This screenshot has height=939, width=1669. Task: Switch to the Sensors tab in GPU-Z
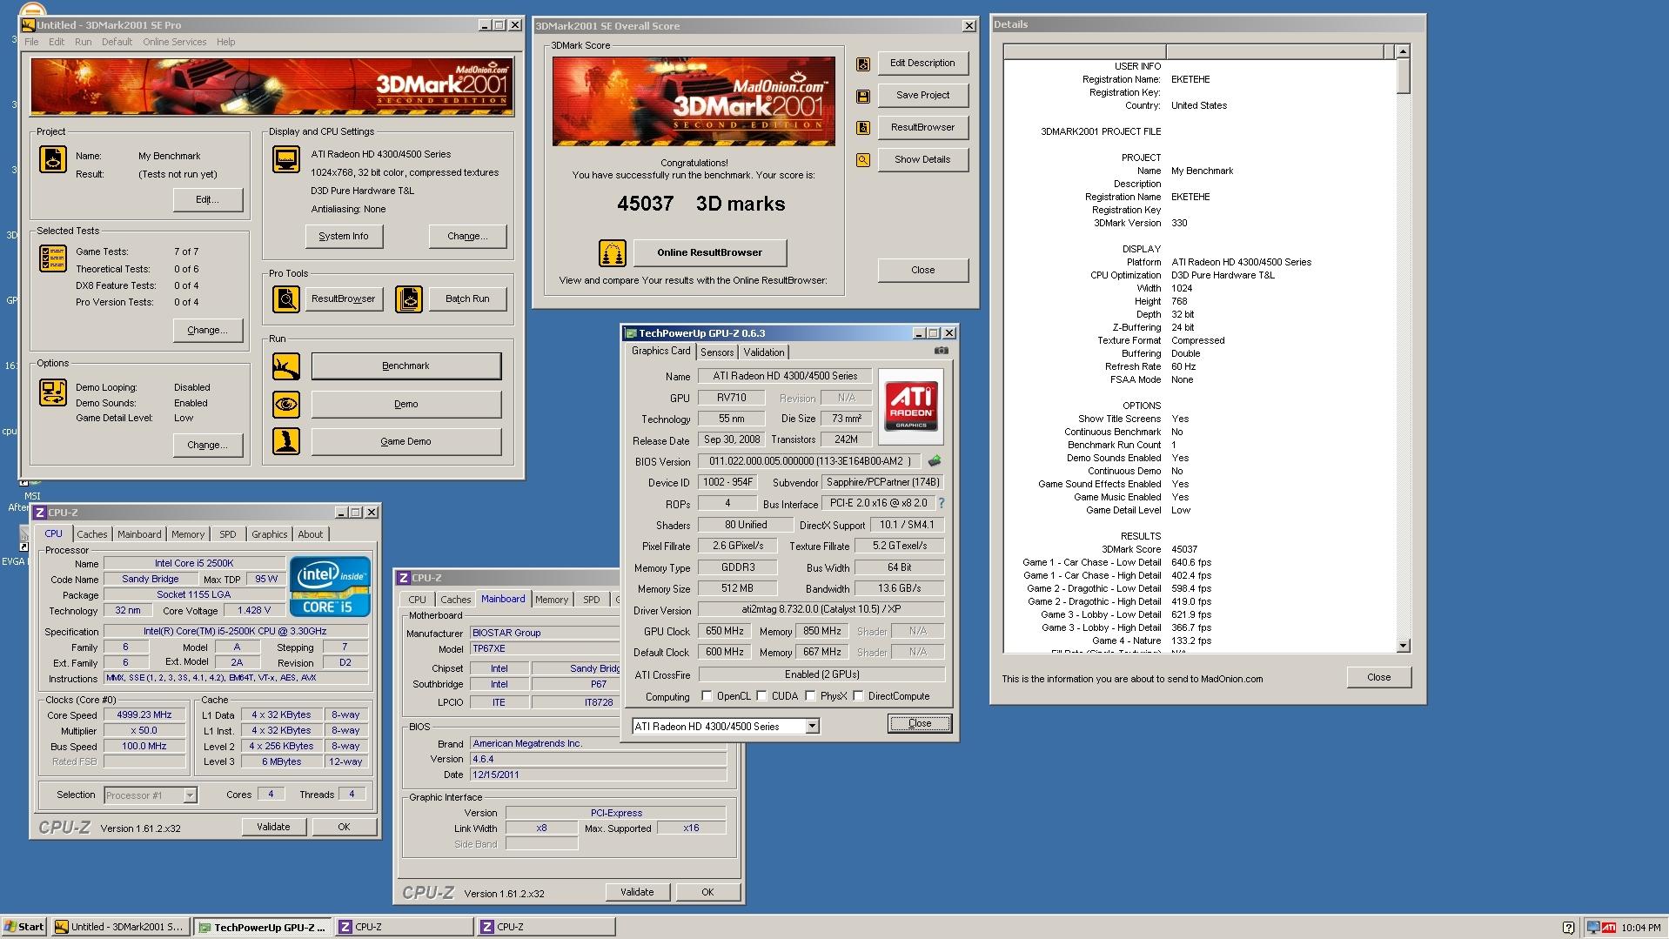(x=717, y=352)
